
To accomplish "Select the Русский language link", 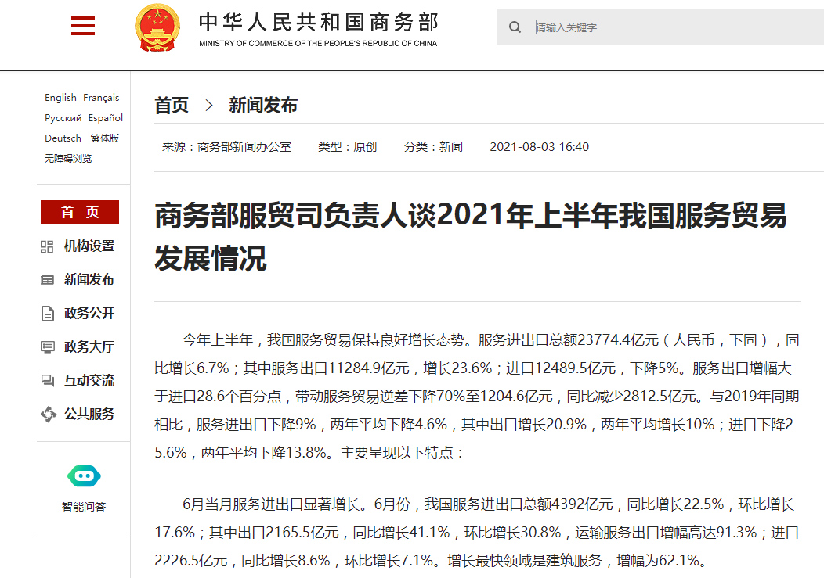I will click(x=63, y=118).
